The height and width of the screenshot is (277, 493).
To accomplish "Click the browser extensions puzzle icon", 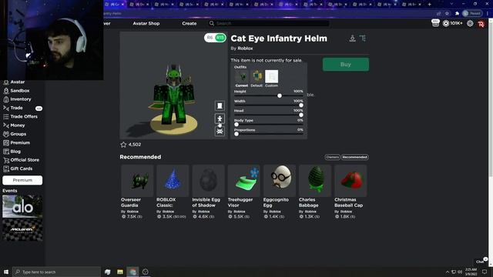I will click(x=457, y=14).
